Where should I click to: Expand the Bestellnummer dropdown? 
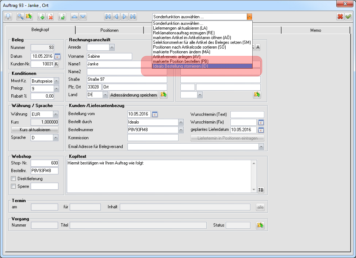point(181,130)
